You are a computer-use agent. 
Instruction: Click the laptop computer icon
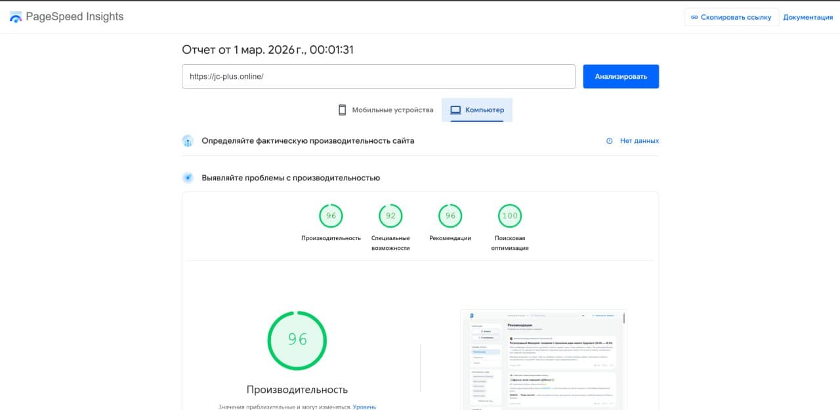point(455,110)
